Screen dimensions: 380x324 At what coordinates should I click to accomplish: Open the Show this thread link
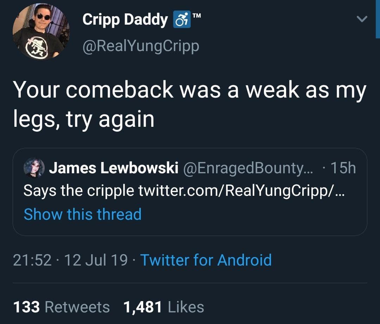[x=82, y=214]
